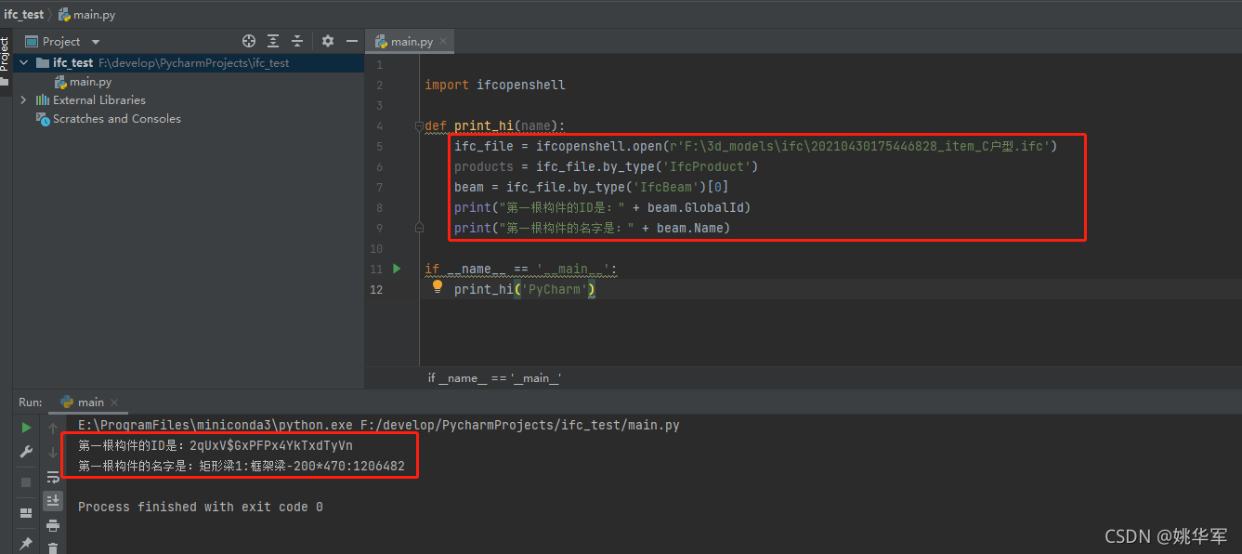
Task: Fold print_hi function at line 4
Action: [420, 125]
